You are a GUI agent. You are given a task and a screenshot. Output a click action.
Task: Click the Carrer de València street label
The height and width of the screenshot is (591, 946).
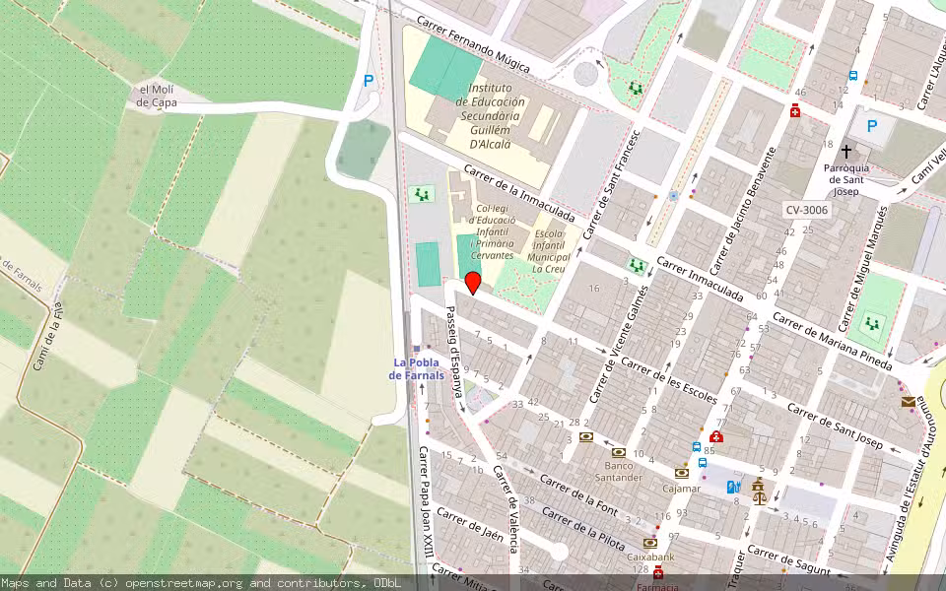(x=506, y=509)
